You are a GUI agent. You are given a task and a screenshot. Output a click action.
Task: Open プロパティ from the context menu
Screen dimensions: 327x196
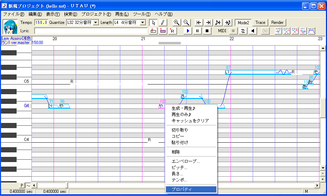[191, 189]
